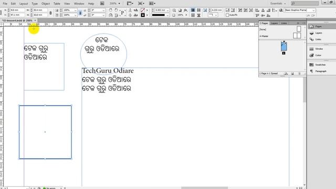Click the Flip Vertical icon

coord(116,15)
